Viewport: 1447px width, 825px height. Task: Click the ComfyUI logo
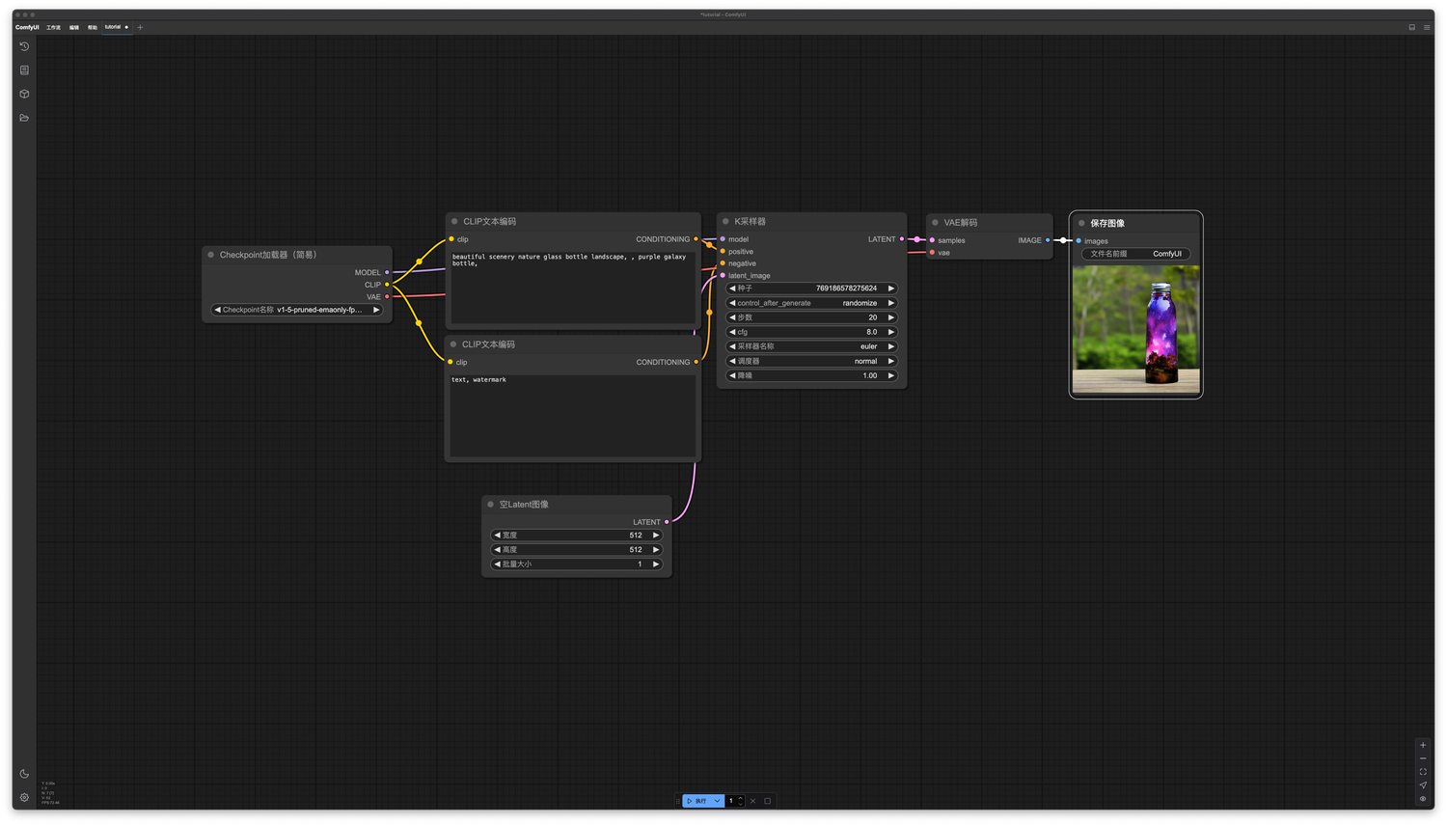click(x=27, y=27)
